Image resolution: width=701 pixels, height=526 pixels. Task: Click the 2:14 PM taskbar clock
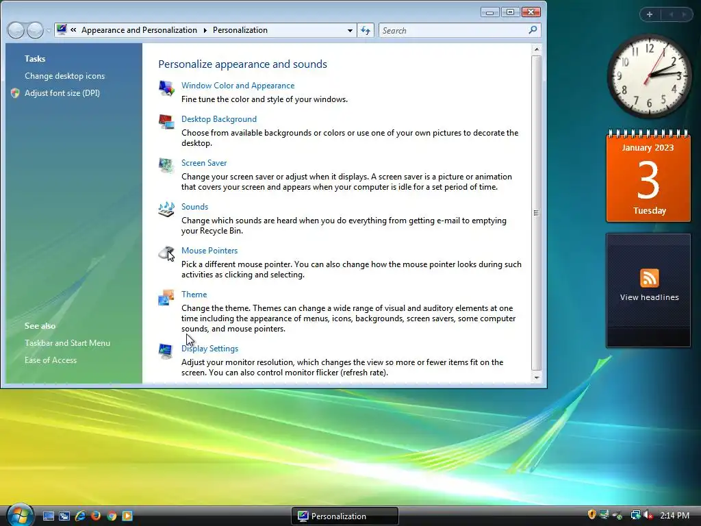[x=674, y=515]
